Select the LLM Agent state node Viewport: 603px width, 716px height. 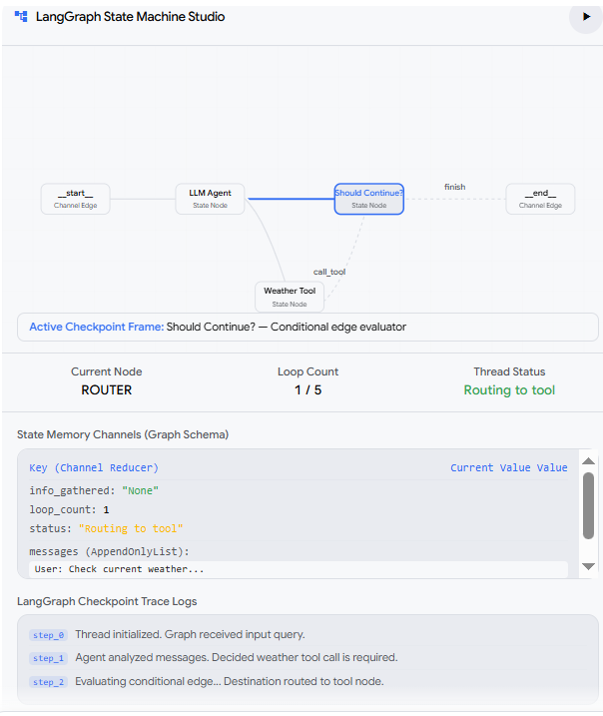210,199
